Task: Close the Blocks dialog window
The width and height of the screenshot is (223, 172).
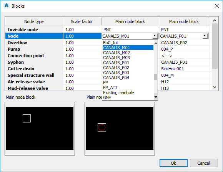Action: point(217,6)
